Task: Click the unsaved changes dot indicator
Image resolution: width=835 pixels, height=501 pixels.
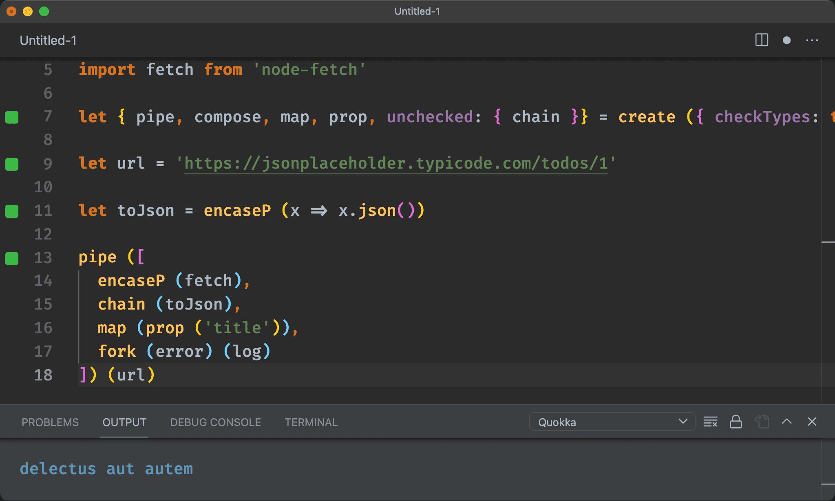Action: 787,40
